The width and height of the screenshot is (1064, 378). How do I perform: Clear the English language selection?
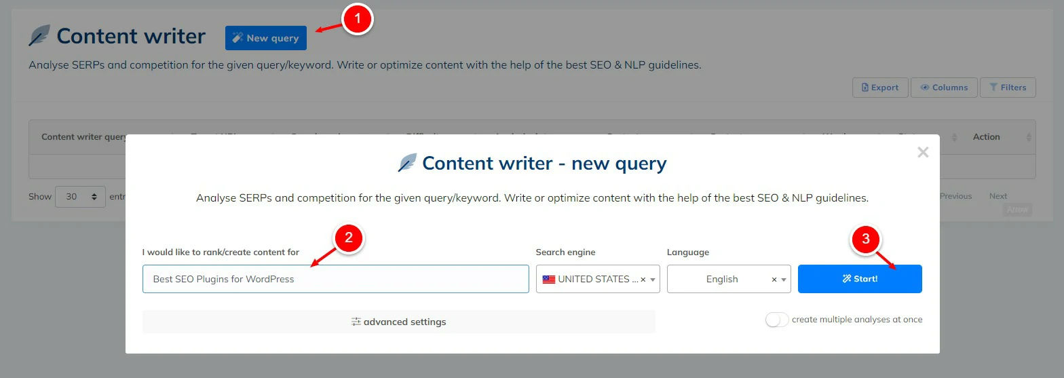click(774, 280)
